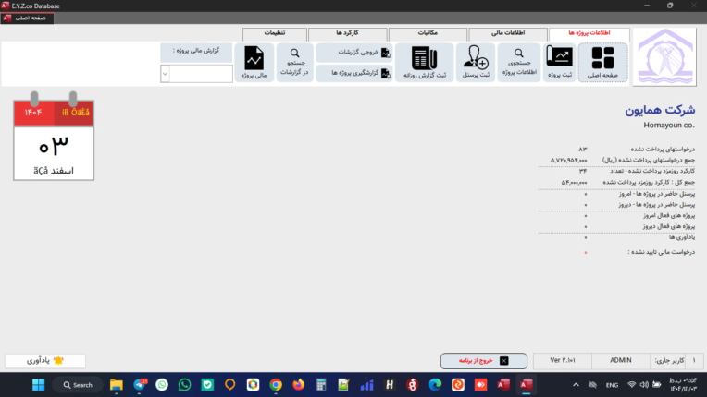Click گزارشگیری پروژه ها reporting button

(354, 73)
